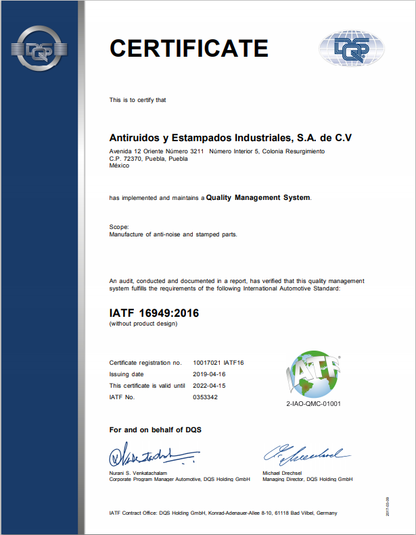Click registration value '10017021 IATF16'
The height and width of the screenshot is (535, 416).
(x=218, y=363)
